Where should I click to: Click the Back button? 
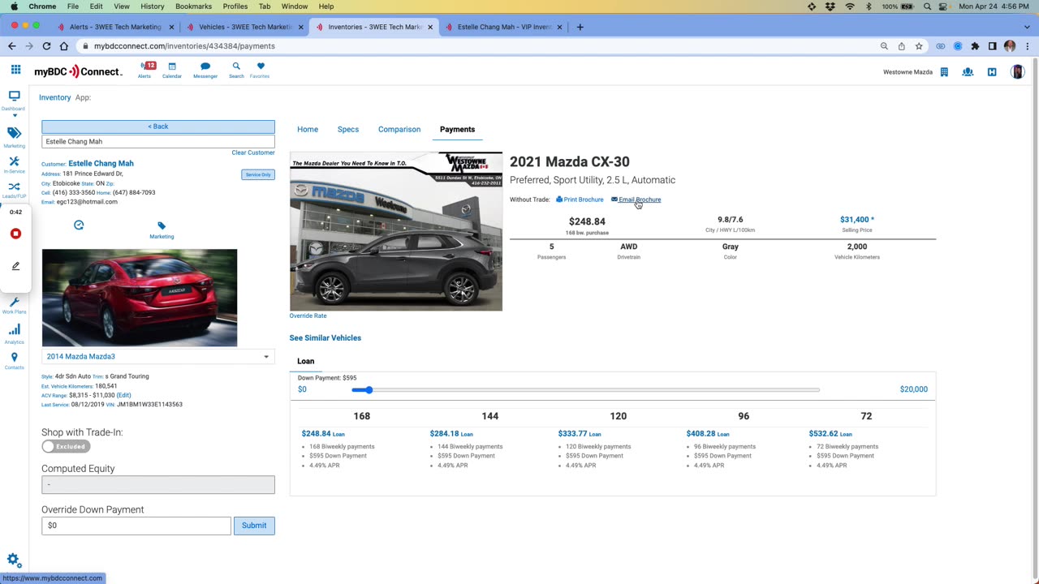pyautogui.click(x=158, y=127)
